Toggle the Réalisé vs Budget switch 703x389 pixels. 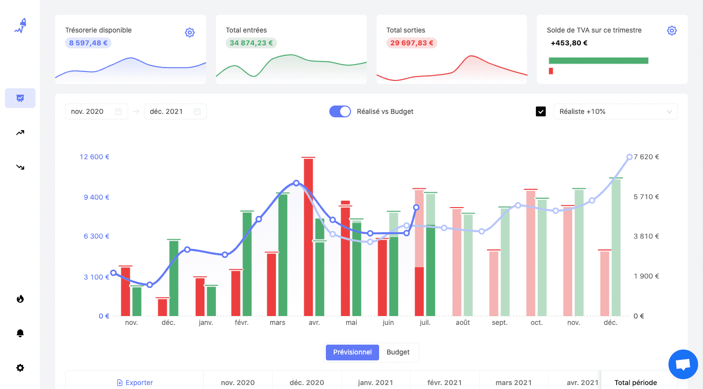(340, 111)
